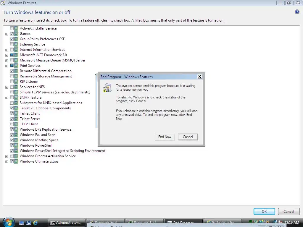303x227 pixels.
Task: Expand the Microsoft Message Queue Server node
Action: point(7,61)
